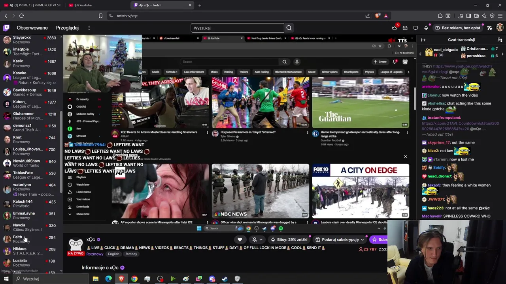Click the Brave Rewards triangle icon
Image resolution: width=506 pixels, height=284 pixels.
(386, 16)
